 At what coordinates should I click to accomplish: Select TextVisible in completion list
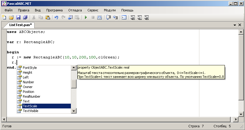pos(44,111)
